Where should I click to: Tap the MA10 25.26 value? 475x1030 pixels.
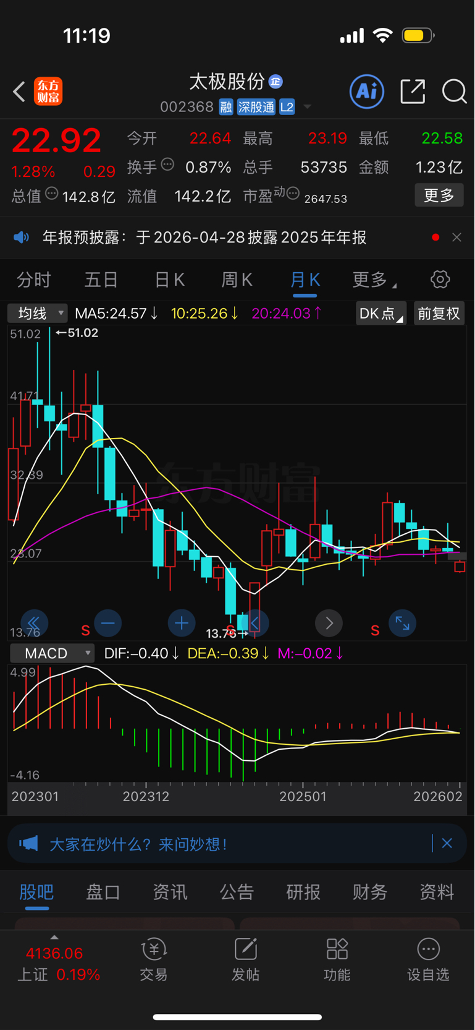tap(204, 313)
